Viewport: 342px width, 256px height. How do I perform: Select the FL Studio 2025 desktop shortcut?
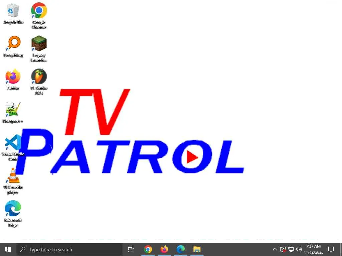(39, 82)
